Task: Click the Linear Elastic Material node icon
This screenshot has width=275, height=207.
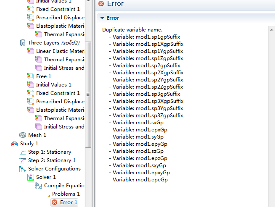Action: pyautogui.click(x=31, y=51)
